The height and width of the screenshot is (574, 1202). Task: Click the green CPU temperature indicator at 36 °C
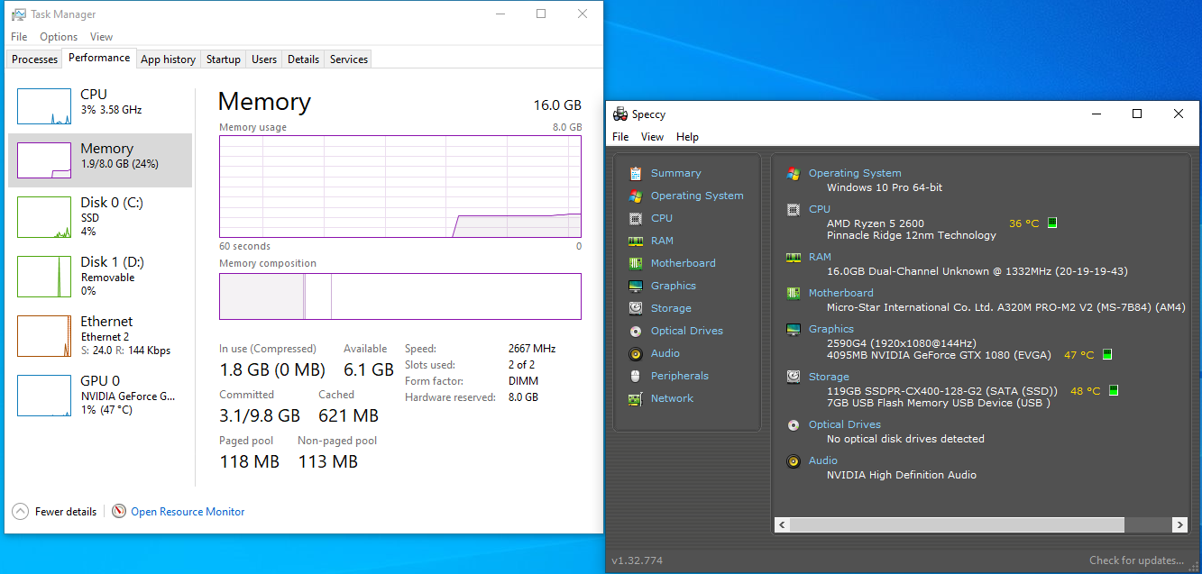coord(1052,223)
